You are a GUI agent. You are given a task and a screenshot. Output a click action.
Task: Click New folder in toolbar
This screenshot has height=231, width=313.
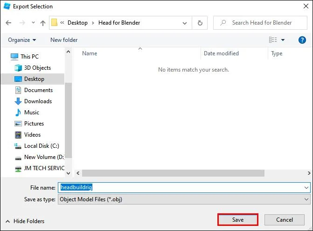(64, 40)
